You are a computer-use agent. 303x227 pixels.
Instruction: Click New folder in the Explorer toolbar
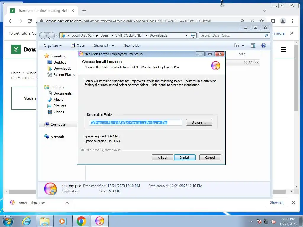click(x=132, y=46)
